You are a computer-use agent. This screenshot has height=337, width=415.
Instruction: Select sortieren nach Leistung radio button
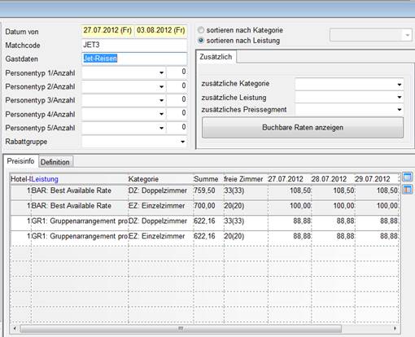click(201, 41)
